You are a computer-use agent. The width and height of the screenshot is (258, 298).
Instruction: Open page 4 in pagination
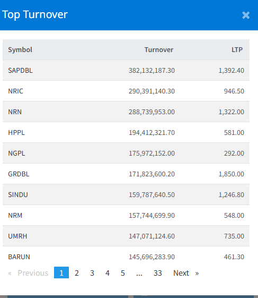108,273
